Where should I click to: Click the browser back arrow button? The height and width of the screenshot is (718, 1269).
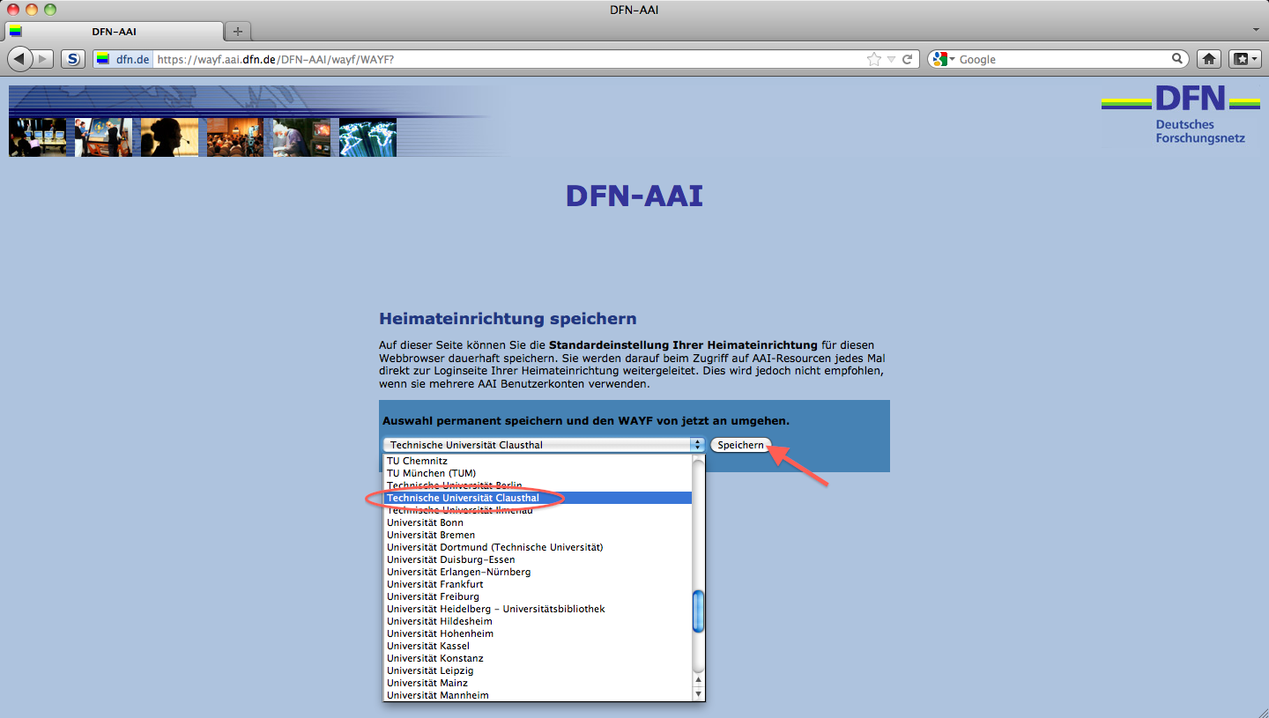(20, 59)
